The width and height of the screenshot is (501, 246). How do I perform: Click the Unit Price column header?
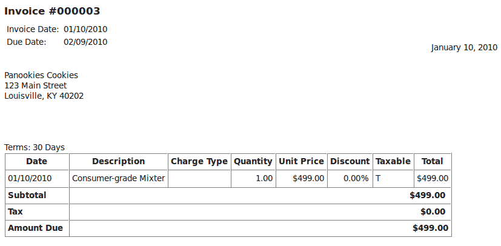point(301,162)
